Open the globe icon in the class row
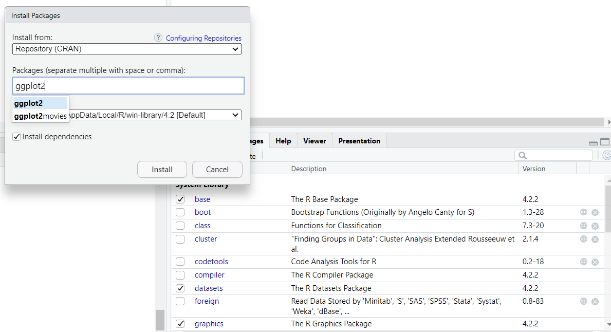Screen dimensions: 611x332 click(x=583, y=225)
